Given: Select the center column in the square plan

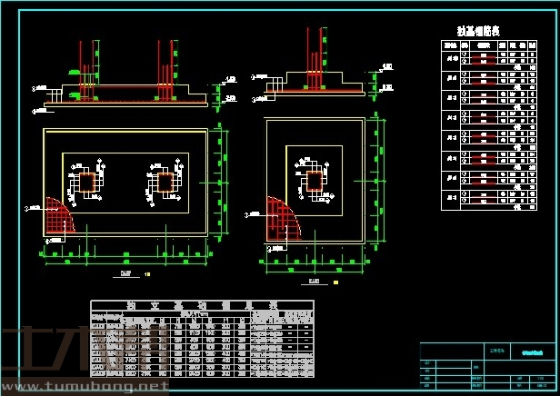Looking at the screenshot, I should point(314,182).
